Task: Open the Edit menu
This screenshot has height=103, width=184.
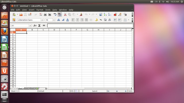Action: (18, 10)
